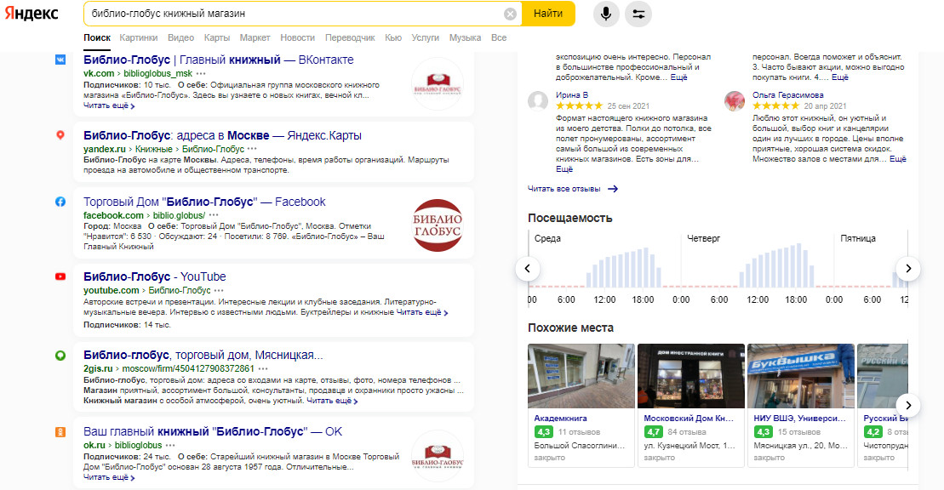Click the Четверг attendance bars

pyautogui.click(x=776, y=265)
